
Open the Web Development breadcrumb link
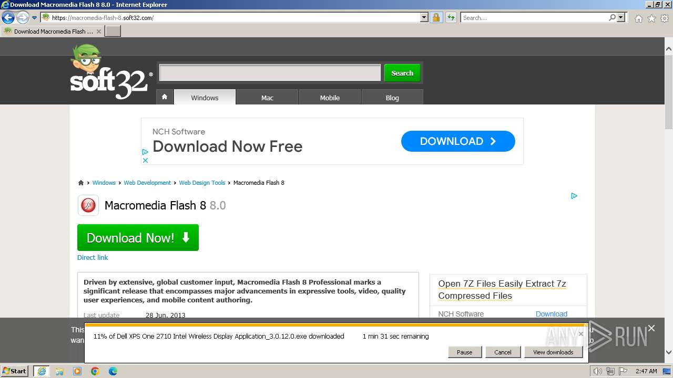click(x=147, y=183)
